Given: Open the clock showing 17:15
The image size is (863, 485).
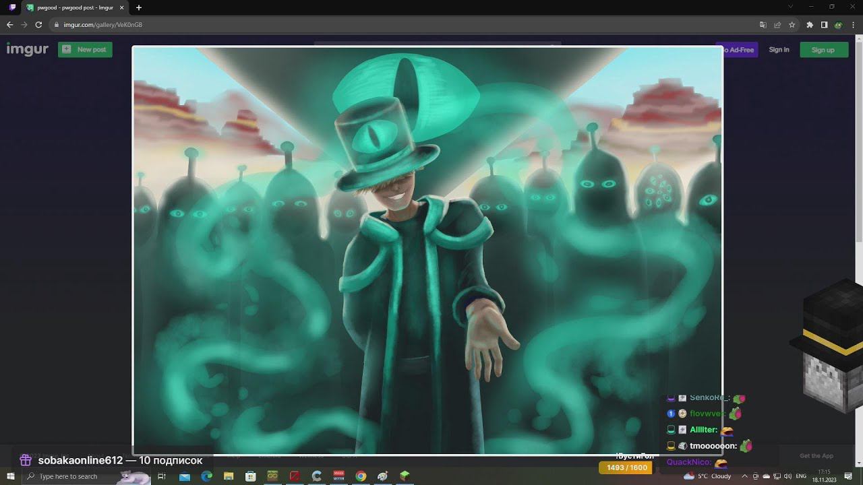Looking at the screenshot, I should point(824,476).
